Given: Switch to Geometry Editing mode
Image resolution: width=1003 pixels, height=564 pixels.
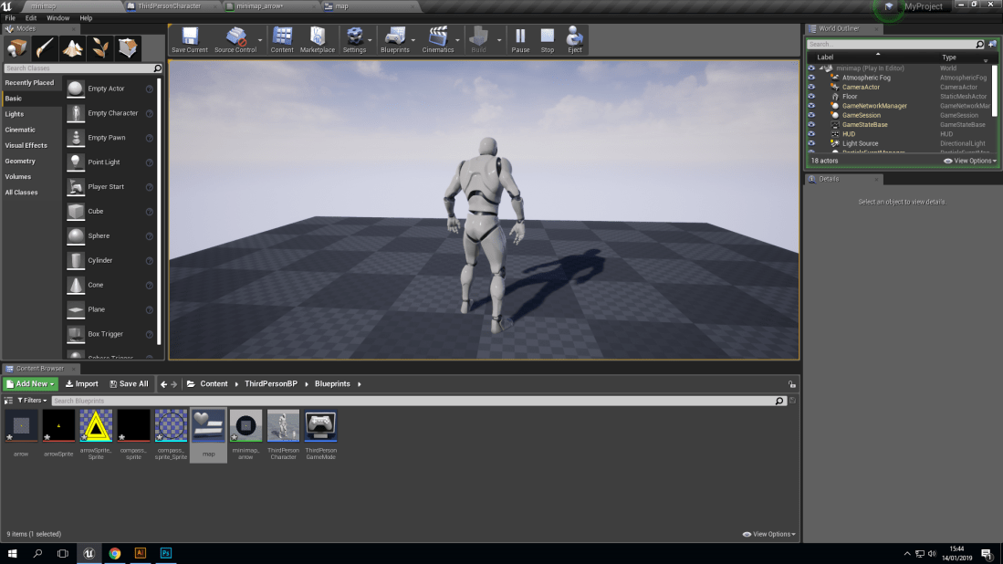Looking at the screenshot, I should [x=127, y=48].
